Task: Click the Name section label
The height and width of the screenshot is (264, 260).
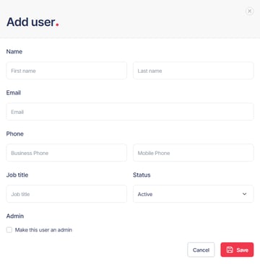Action: (x=14, y=52)
